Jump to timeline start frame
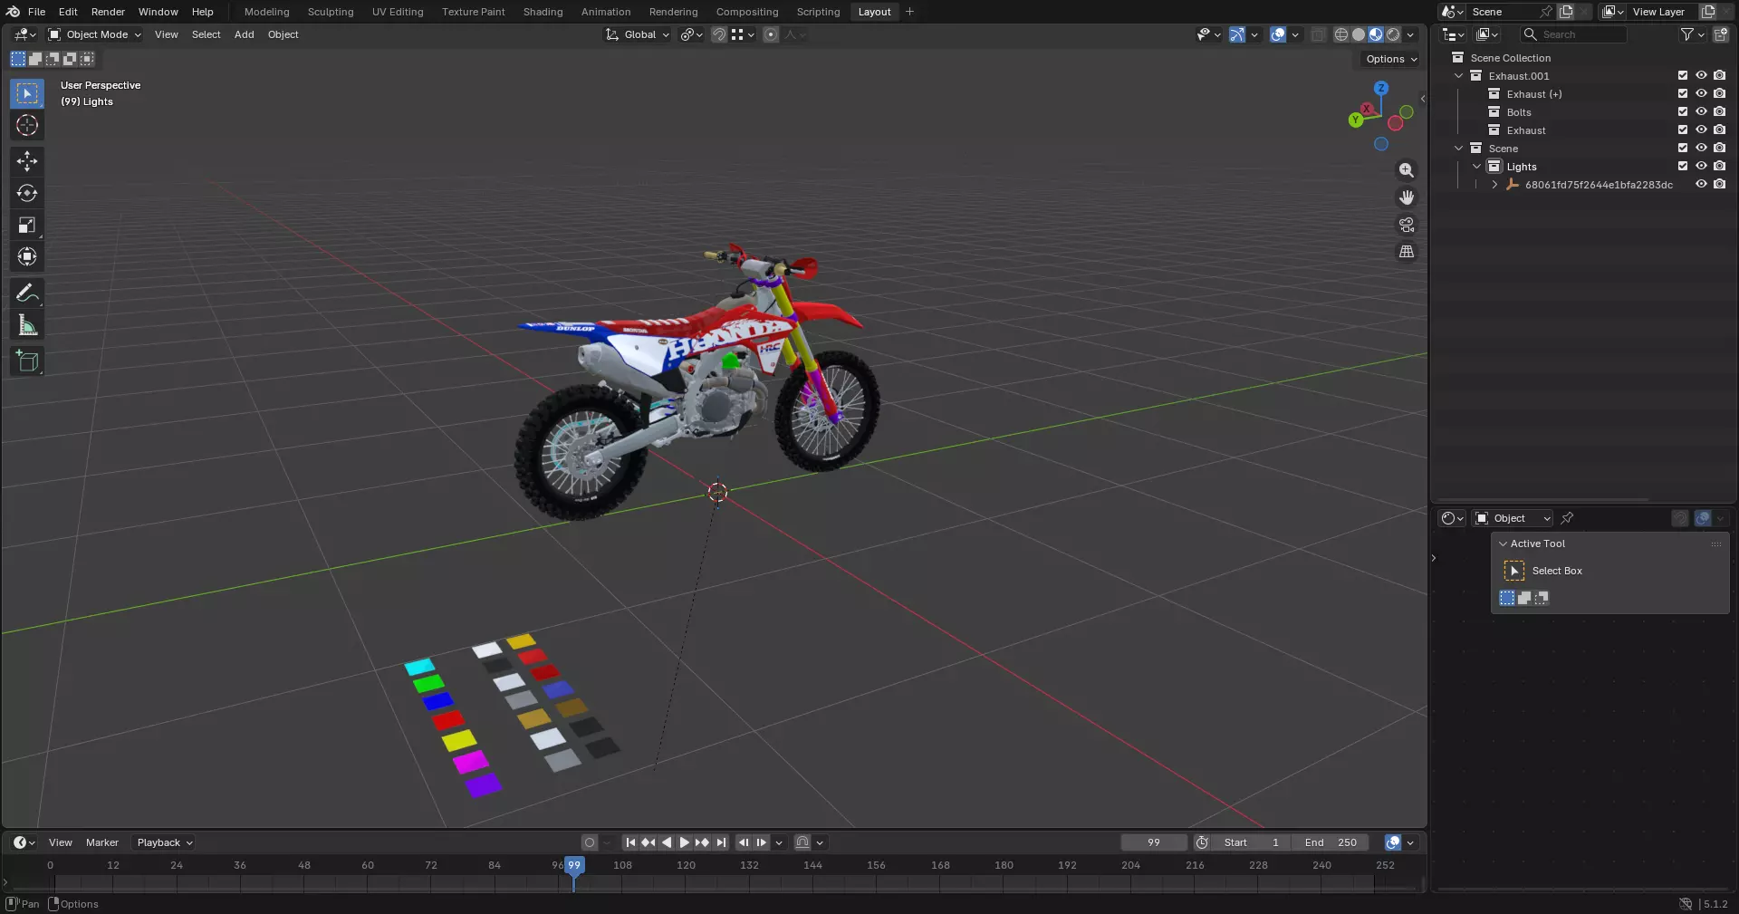Image resolution: width=1739 pixels, height=914 pixels. 630,842
